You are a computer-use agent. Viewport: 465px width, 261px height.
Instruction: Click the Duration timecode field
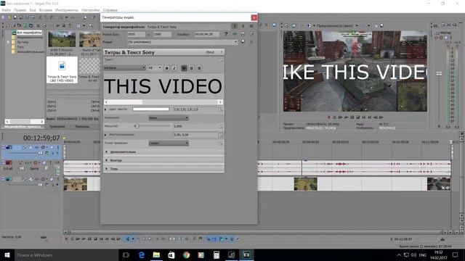[206, 34]
